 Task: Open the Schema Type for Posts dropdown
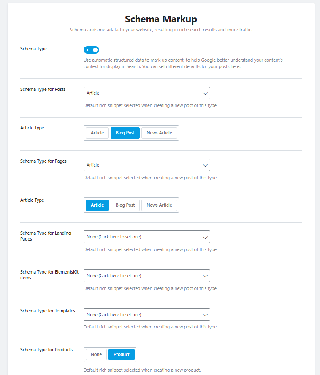pos(146,93)
